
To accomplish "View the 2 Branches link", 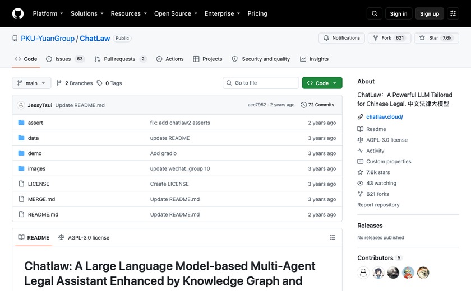I will (75, 83).
